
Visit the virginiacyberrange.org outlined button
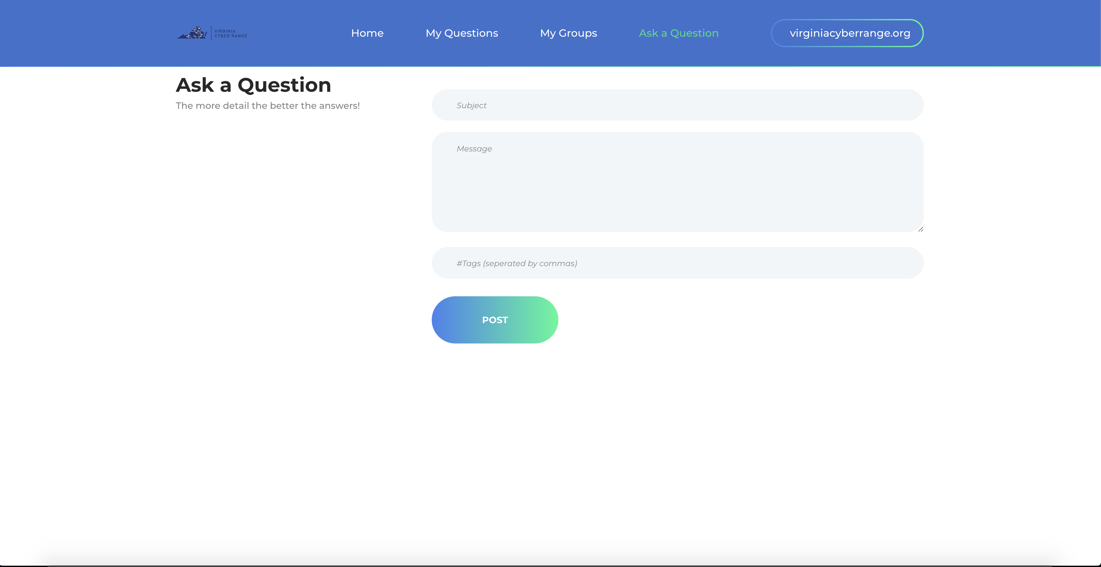pos(847,33)
